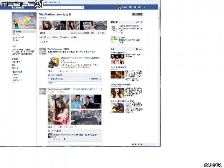Open the COSTCO sponsored item icon
Screen dimensions: 224x168
(114, 28)
